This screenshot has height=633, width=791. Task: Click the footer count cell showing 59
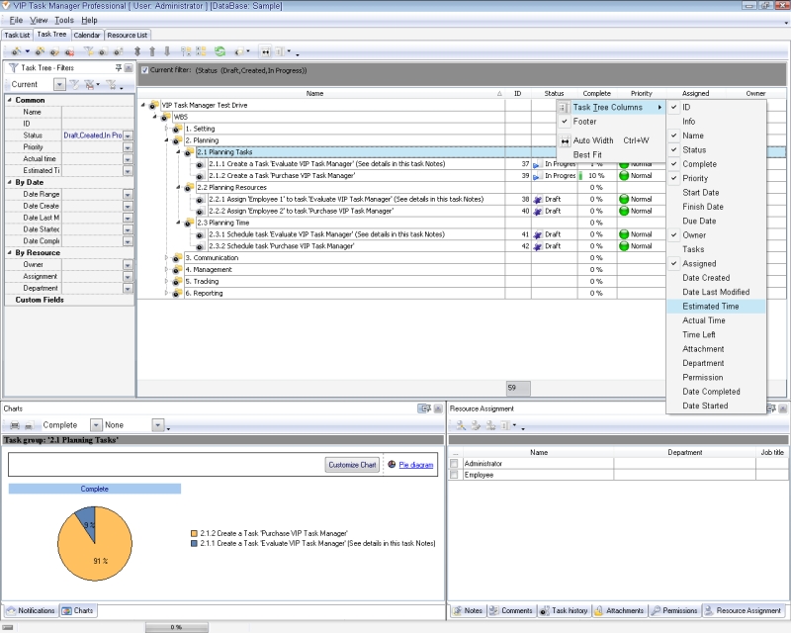pyautogui.click(x=518, y=388)
